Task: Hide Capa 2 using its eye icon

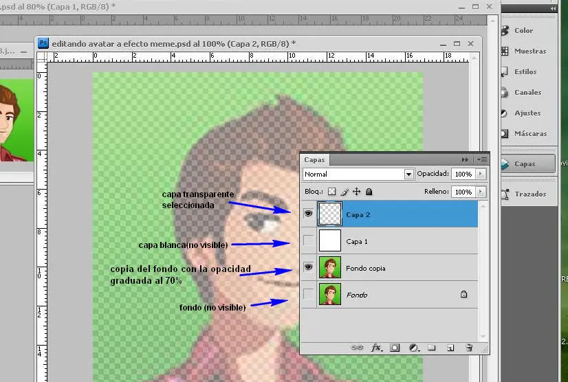Action: (x=308, y=214)
